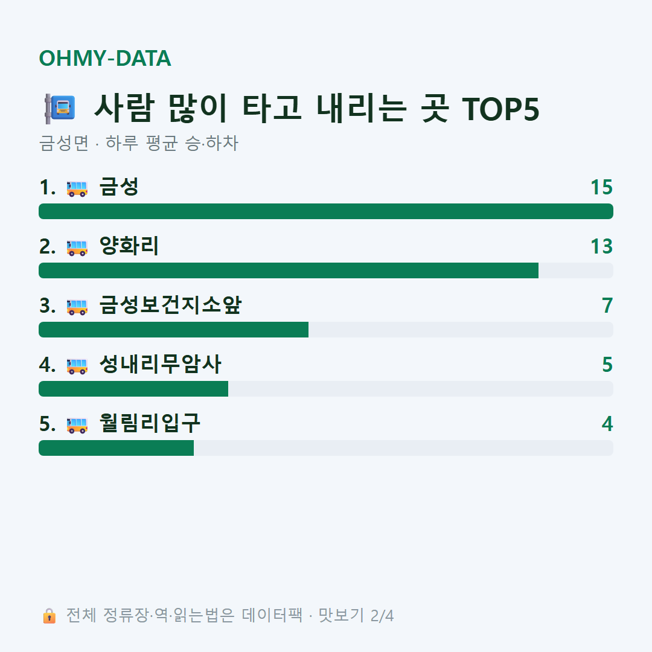
Task: Select the 금성보건지소앞 stop label
Action: pyautogui.click(x=170, y=305)
